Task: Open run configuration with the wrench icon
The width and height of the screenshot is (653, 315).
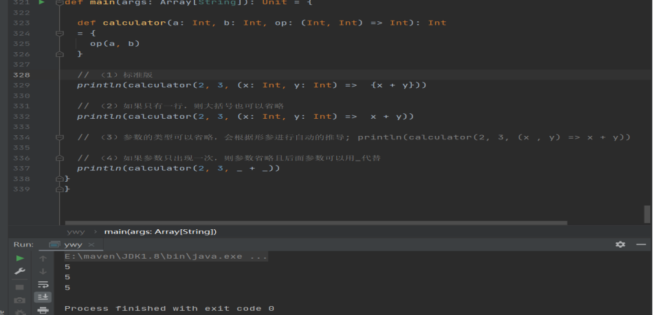Action: 19,271
